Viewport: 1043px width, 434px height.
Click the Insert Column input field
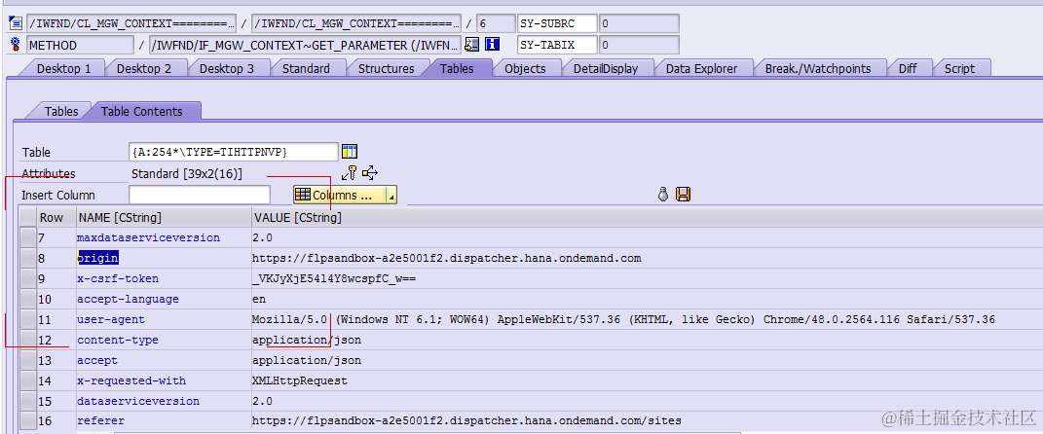(x=200, y=195)
